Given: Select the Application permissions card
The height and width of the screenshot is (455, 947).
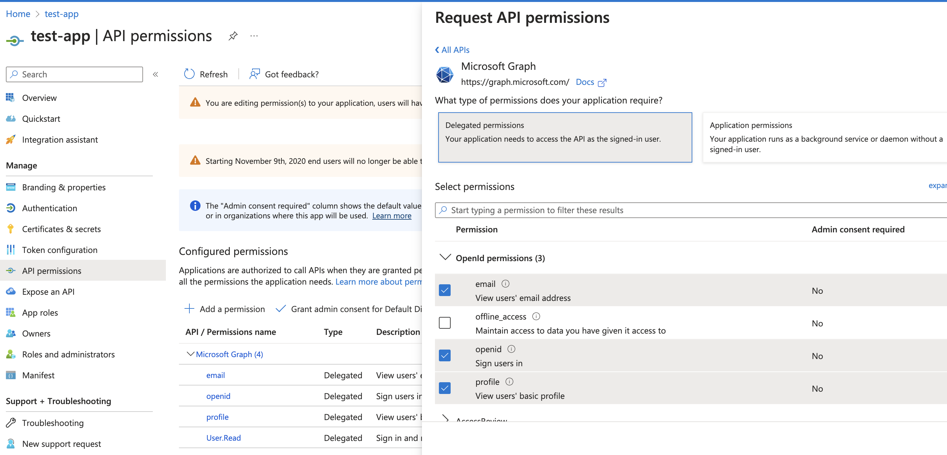Looking at the screenshot, I should point(824,137).
